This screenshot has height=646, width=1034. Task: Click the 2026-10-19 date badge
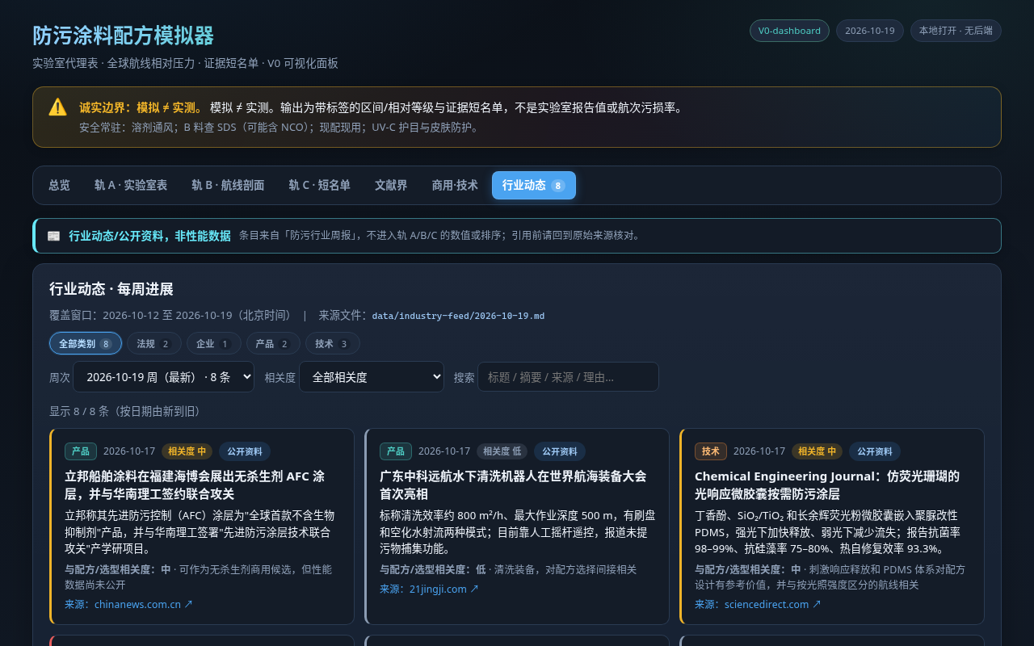[x=870, y=31]
